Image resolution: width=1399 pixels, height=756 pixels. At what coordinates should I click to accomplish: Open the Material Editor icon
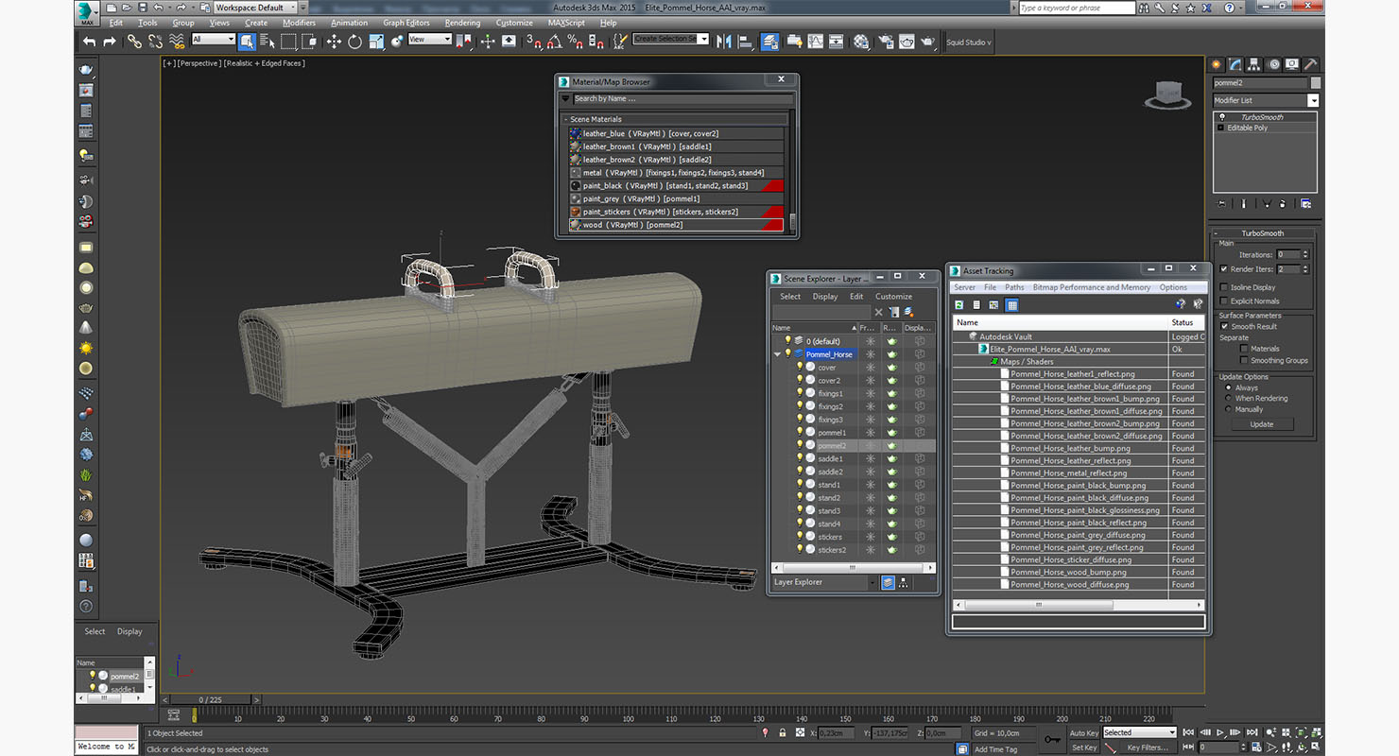coord(861,42)
